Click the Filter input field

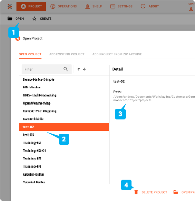click(x=42, y=69)
